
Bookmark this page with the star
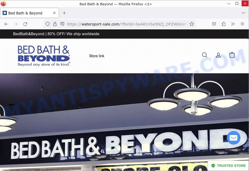192,24
